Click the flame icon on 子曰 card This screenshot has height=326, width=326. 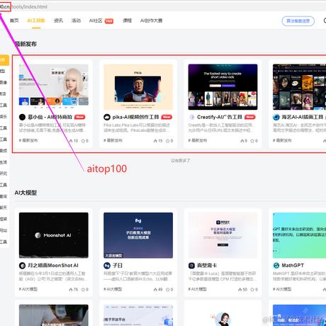tap(155, 289)
